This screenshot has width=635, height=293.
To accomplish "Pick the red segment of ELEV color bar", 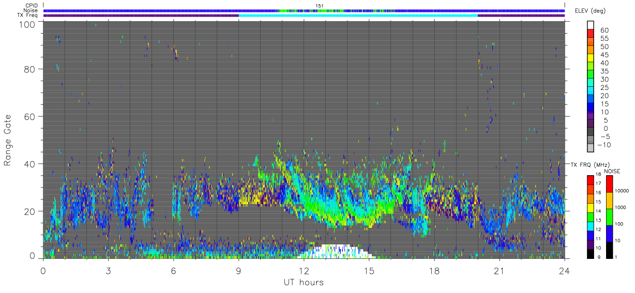I will pos(591,33).
